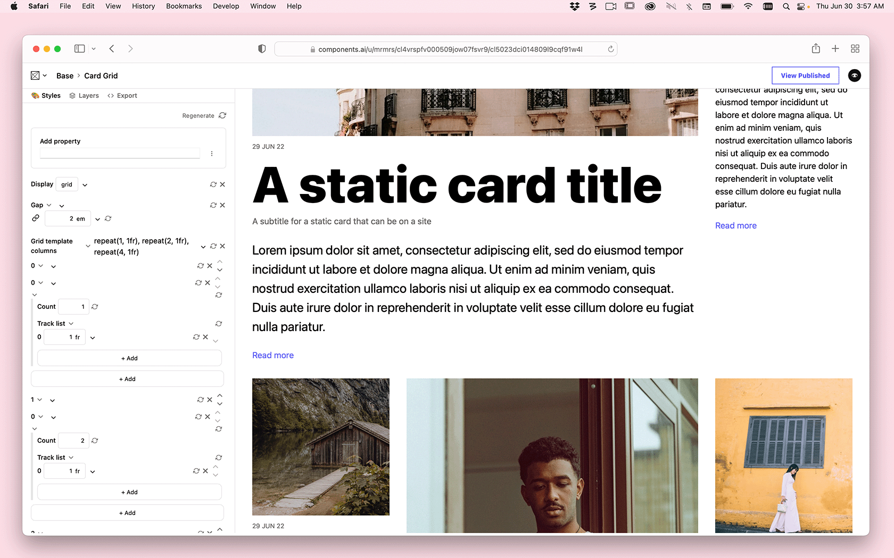Go back in Safari history
Viewport: 894px width, 558px height.
click(x=112, y=48)
